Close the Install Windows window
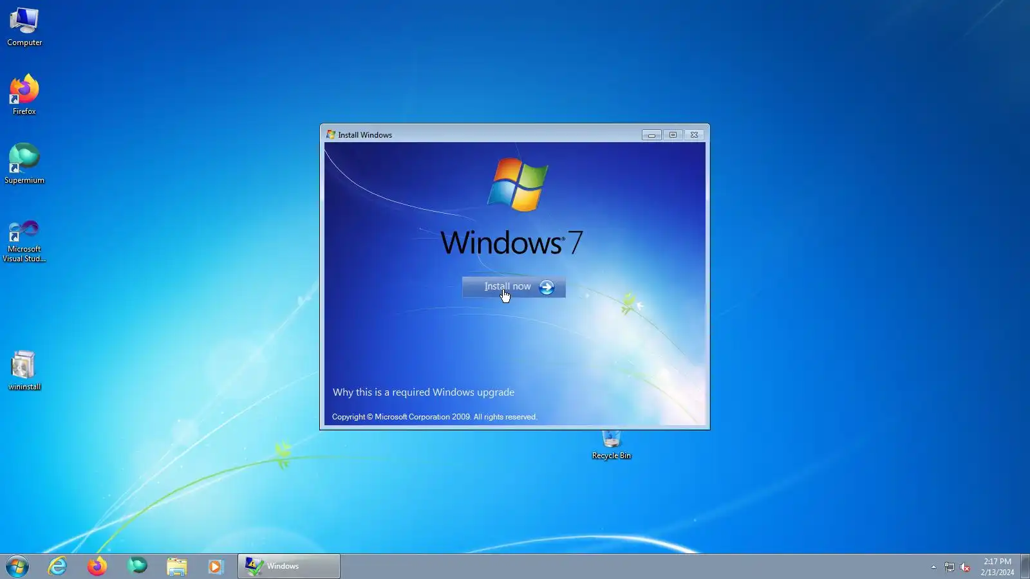Image resolution: width=1030 pixels, height=579 pixels. click(694, 135)
